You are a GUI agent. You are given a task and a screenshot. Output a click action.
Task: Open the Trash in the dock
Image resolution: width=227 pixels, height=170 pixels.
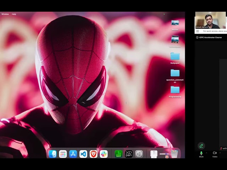pos(174,154)
